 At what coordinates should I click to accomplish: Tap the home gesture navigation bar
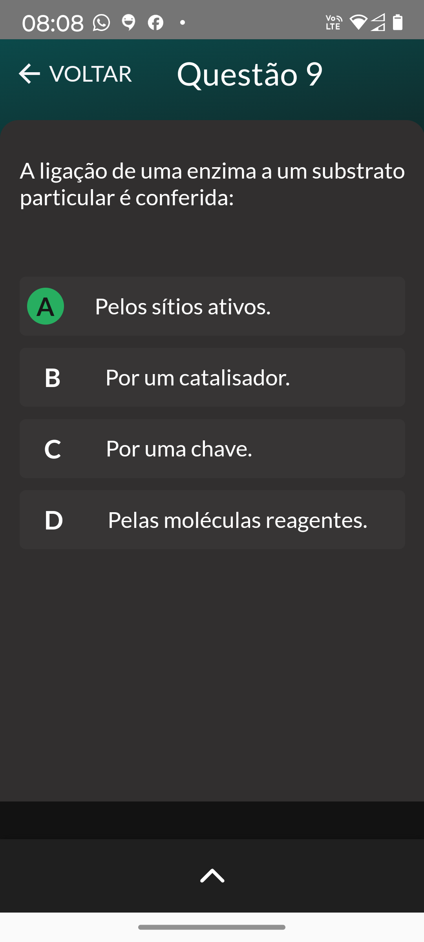pyautogui.click(x=212, y=927)
